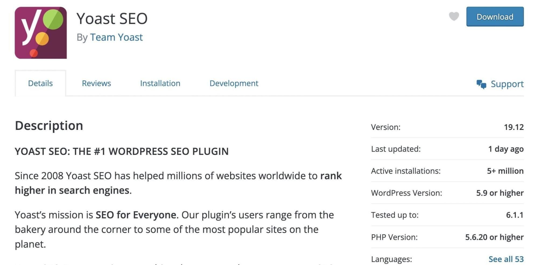538x265 pixels.
Task: Click the version number 19.12
Action: point(514,127)
